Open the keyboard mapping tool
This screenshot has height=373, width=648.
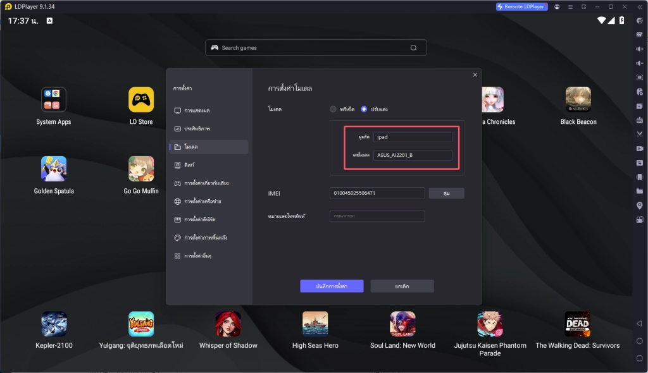pos(639,35)
